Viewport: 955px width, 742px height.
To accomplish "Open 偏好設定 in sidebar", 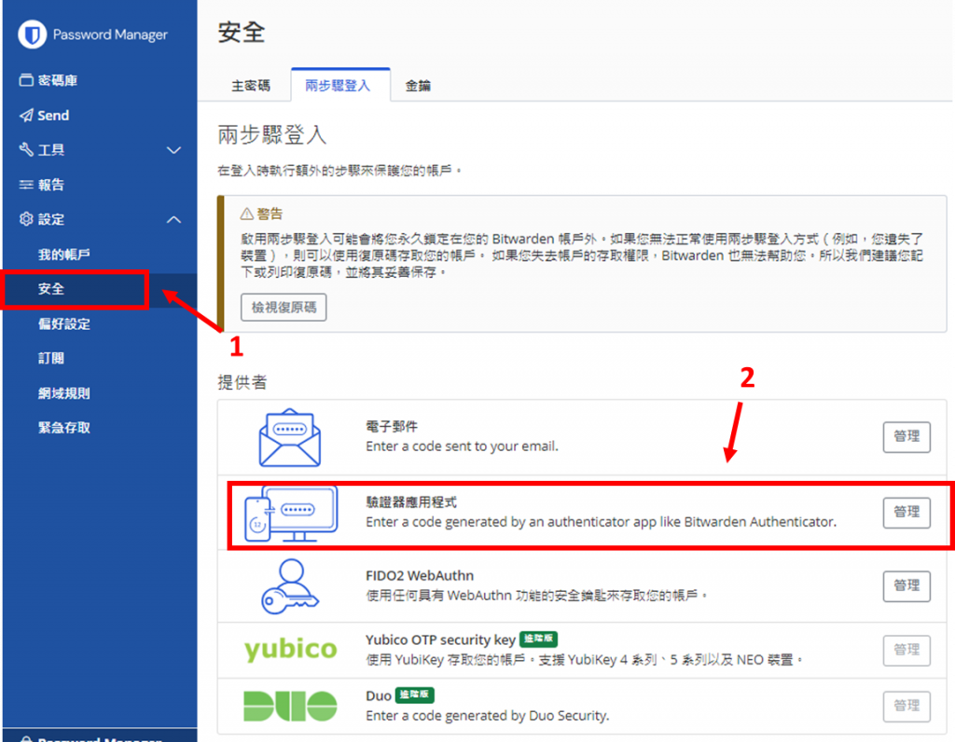I will 64,323.
